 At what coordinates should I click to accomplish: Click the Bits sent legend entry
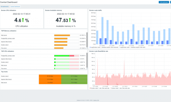pos(132,47)
